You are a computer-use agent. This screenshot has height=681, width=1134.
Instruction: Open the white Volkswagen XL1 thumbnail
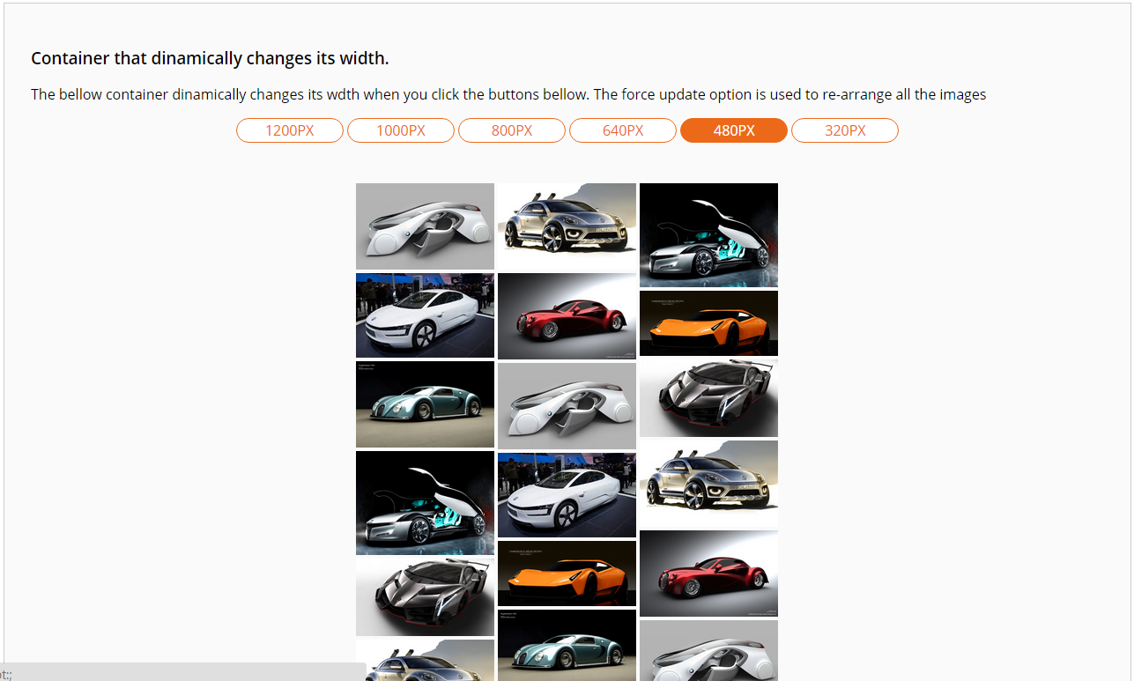point(425,315)
